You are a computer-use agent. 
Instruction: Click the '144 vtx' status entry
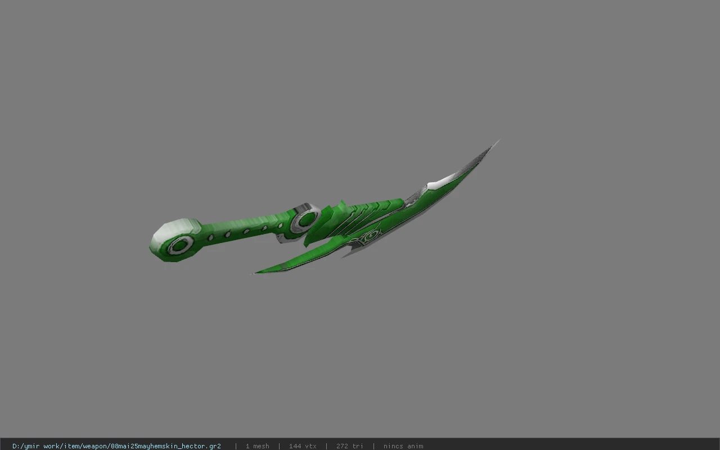point(303,446)
